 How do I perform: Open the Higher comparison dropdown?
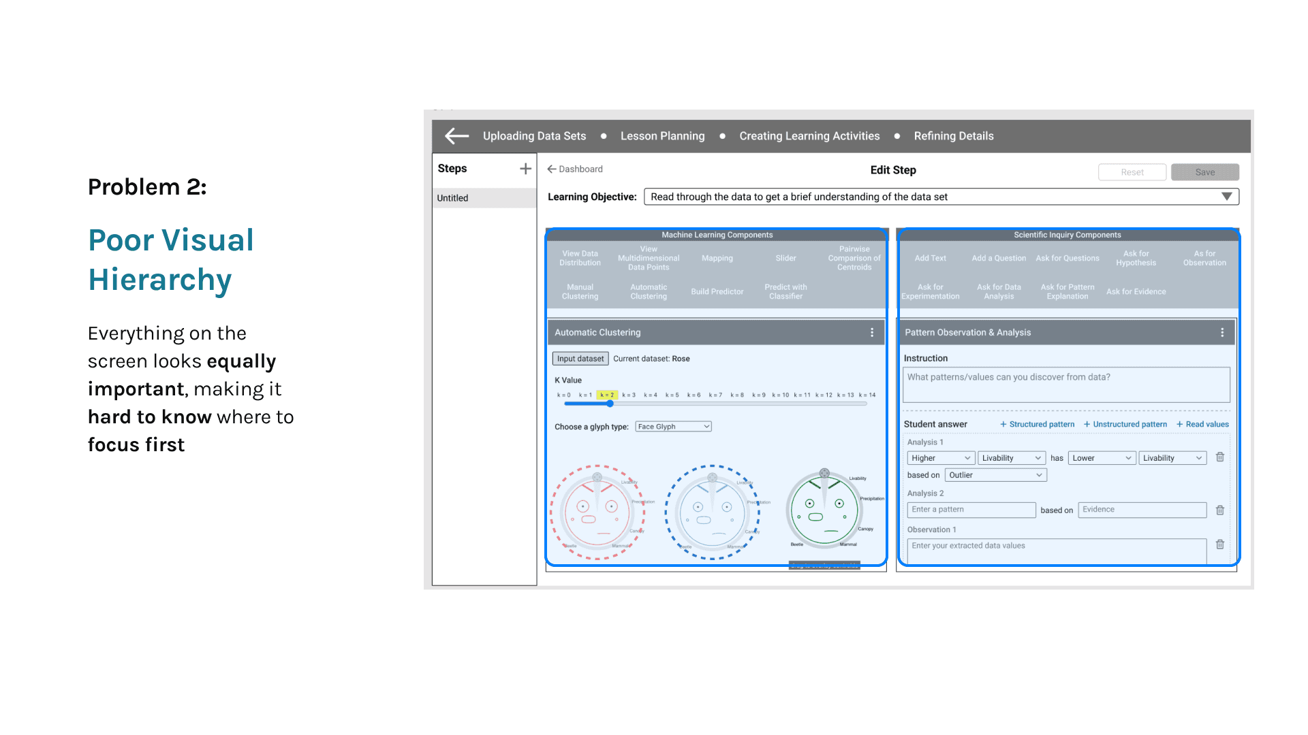coord(940,458)
